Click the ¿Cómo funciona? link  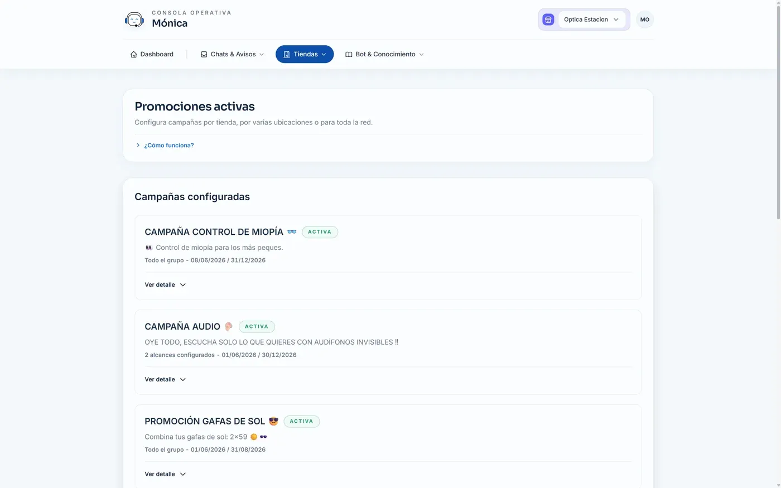coord(169,145)
